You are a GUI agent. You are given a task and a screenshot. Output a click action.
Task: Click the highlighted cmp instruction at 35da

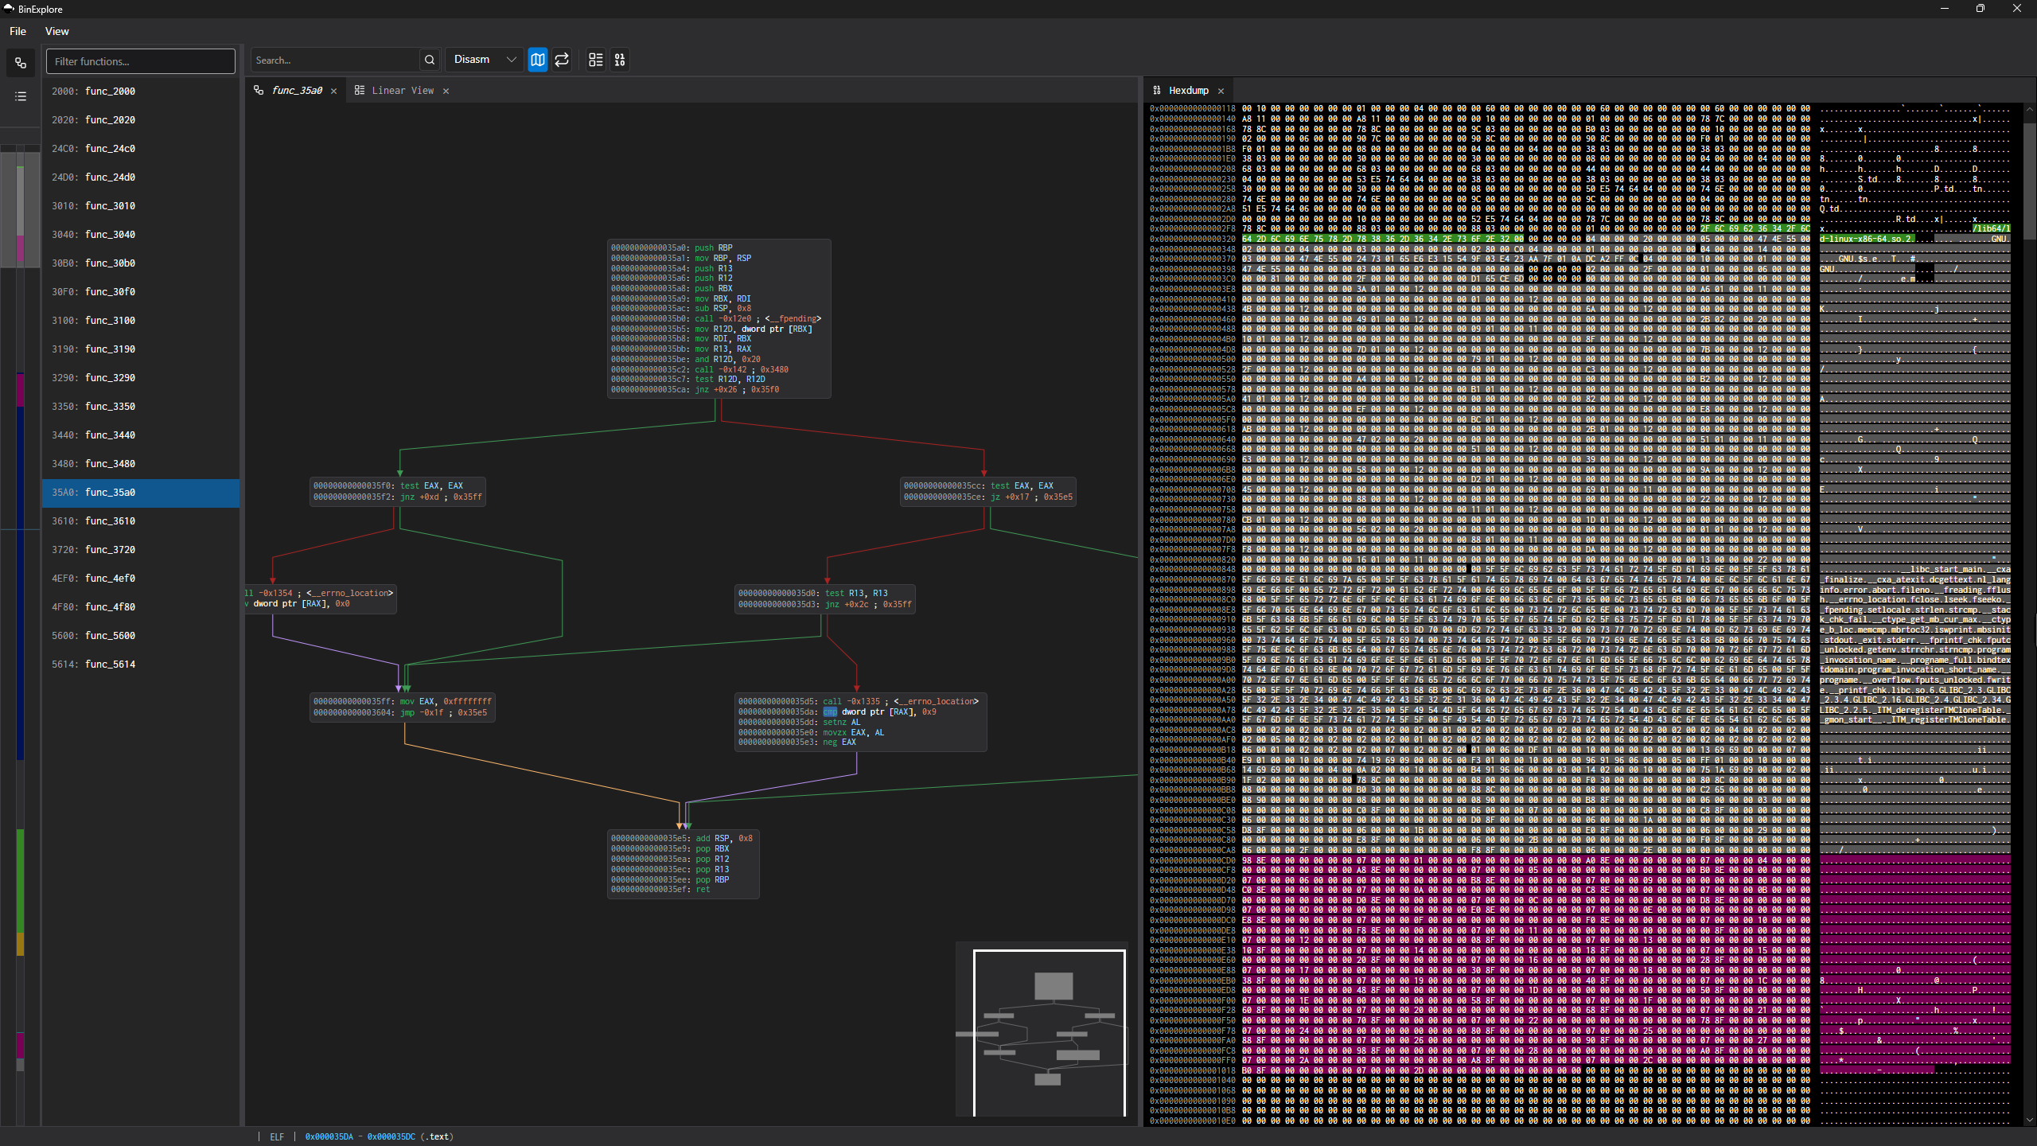[830, 712]
